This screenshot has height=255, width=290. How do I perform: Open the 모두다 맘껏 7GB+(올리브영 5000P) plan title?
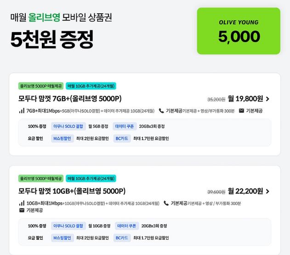[70, 99]
